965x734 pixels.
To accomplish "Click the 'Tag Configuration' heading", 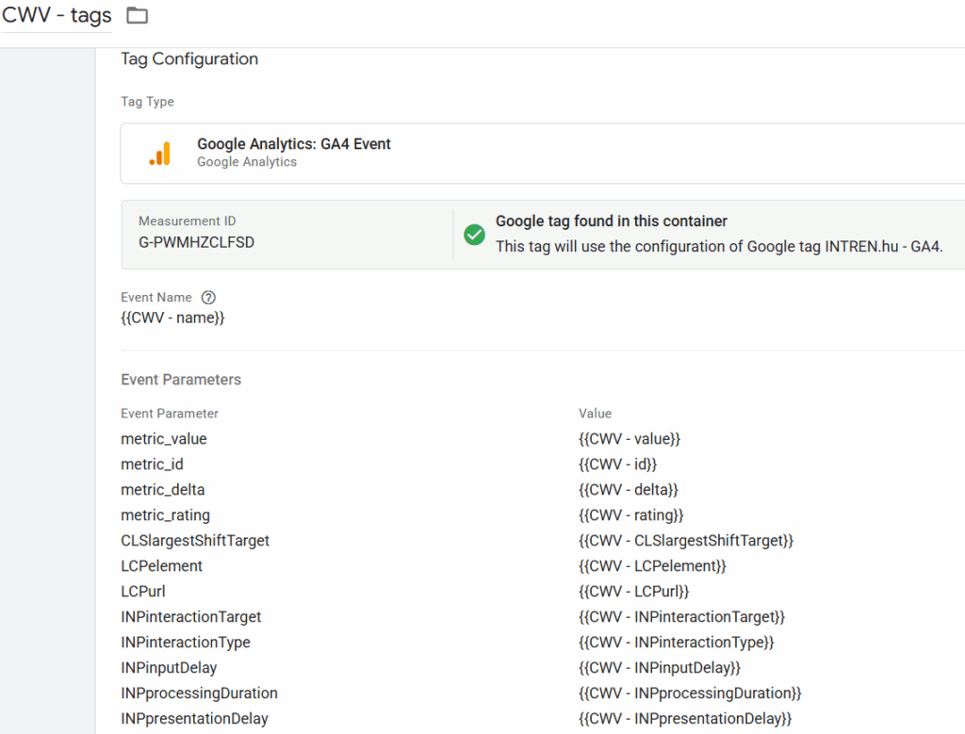I will (189, 59).
